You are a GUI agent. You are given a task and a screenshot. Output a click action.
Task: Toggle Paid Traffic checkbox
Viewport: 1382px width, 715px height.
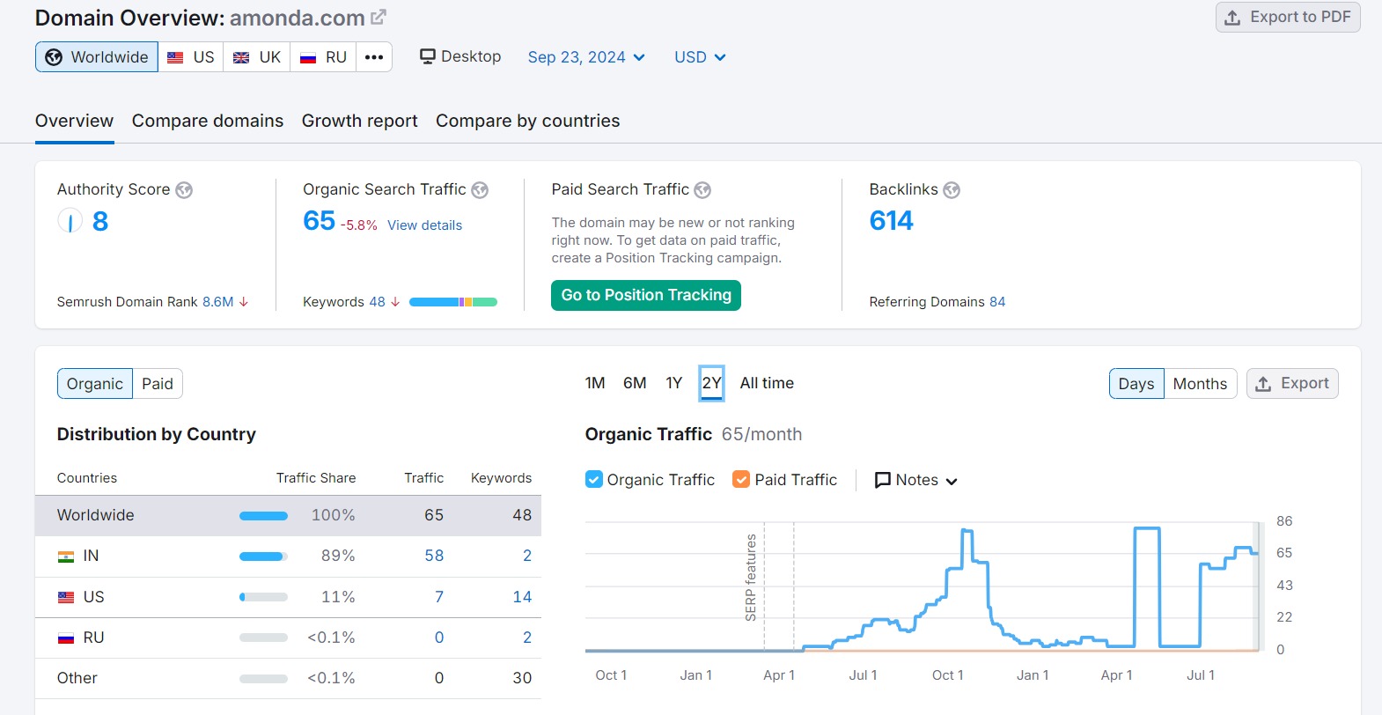coord(741,479)
